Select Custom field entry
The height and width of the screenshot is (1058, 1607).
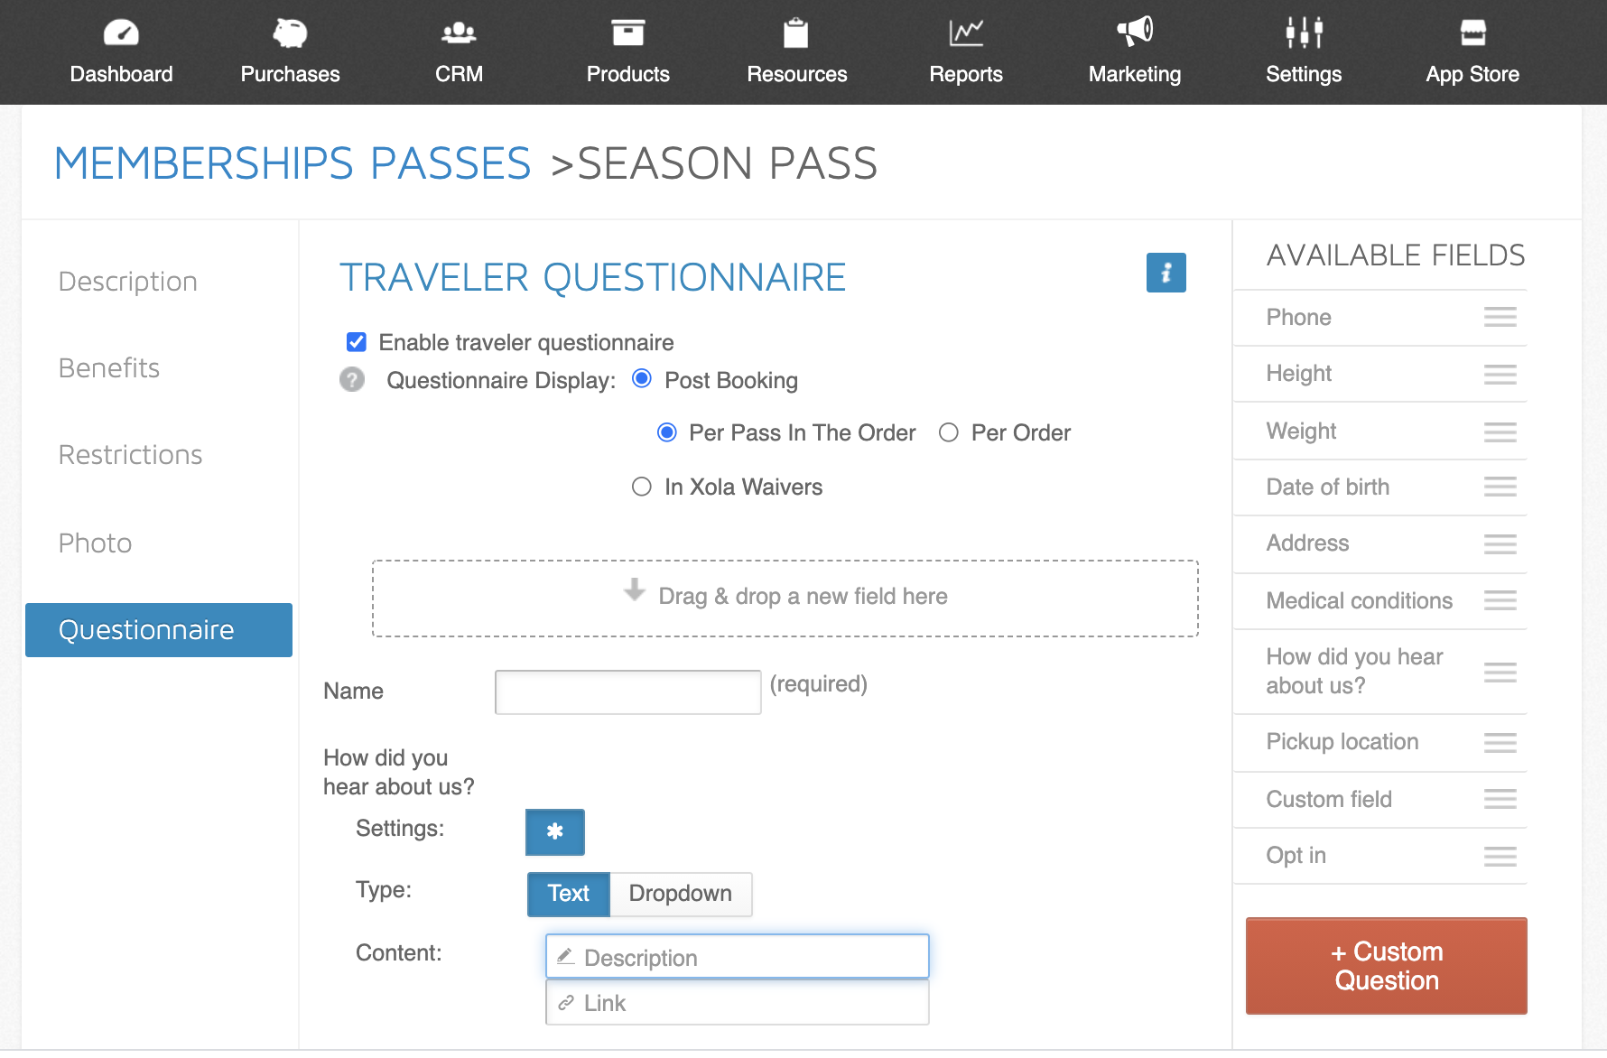[x=1380, y=800]
